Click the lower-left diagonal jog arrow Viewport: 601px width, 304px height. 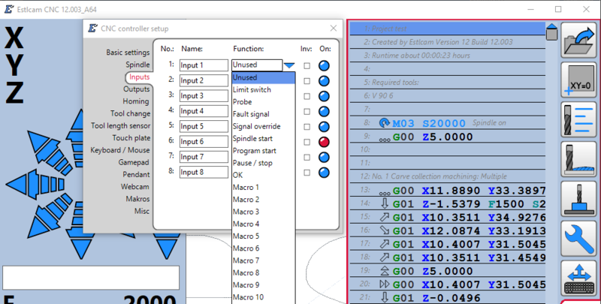(50, 216)
